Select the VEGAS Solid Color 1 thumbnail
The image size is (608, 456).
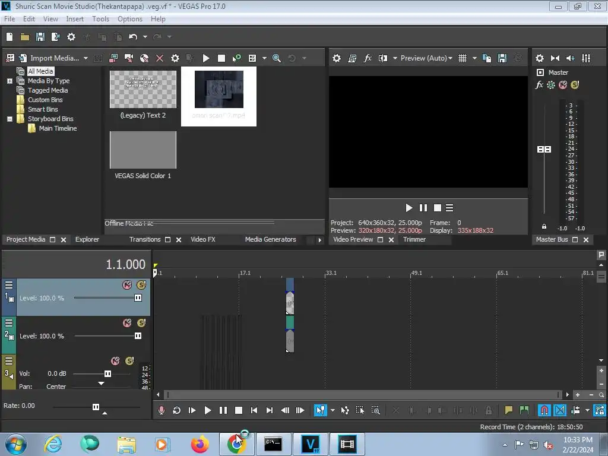143,150
